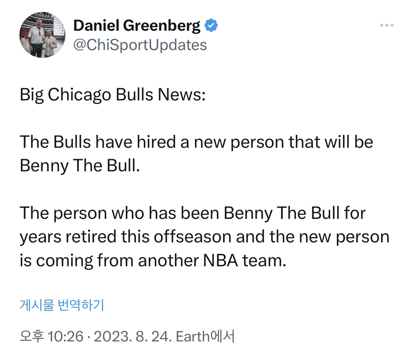Click the display name Daniel Greenberg
The image size is (415, 353).
(x=137, y=26)
